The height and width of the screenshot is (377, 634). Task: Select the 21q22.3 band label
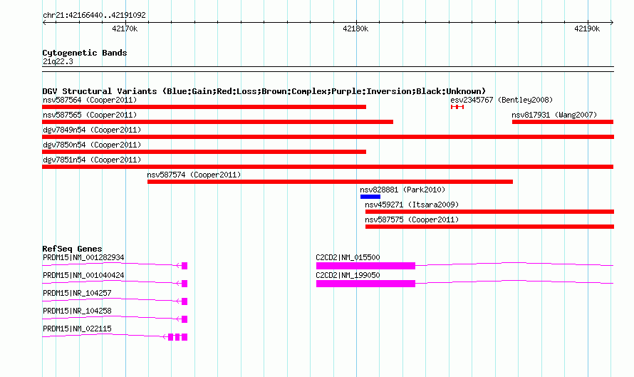click(x=58, y=61)
